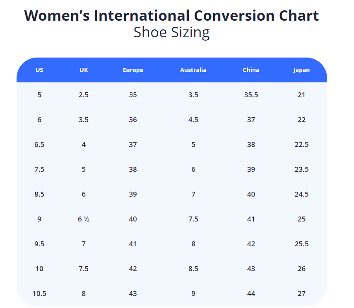
Task: Click the Europe column header
Action: click(x=133, y=70)
